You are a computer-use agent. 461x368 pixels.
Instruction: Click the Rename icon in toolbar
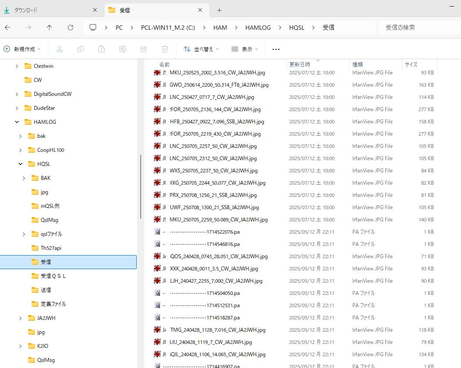[x=123, y=49]
